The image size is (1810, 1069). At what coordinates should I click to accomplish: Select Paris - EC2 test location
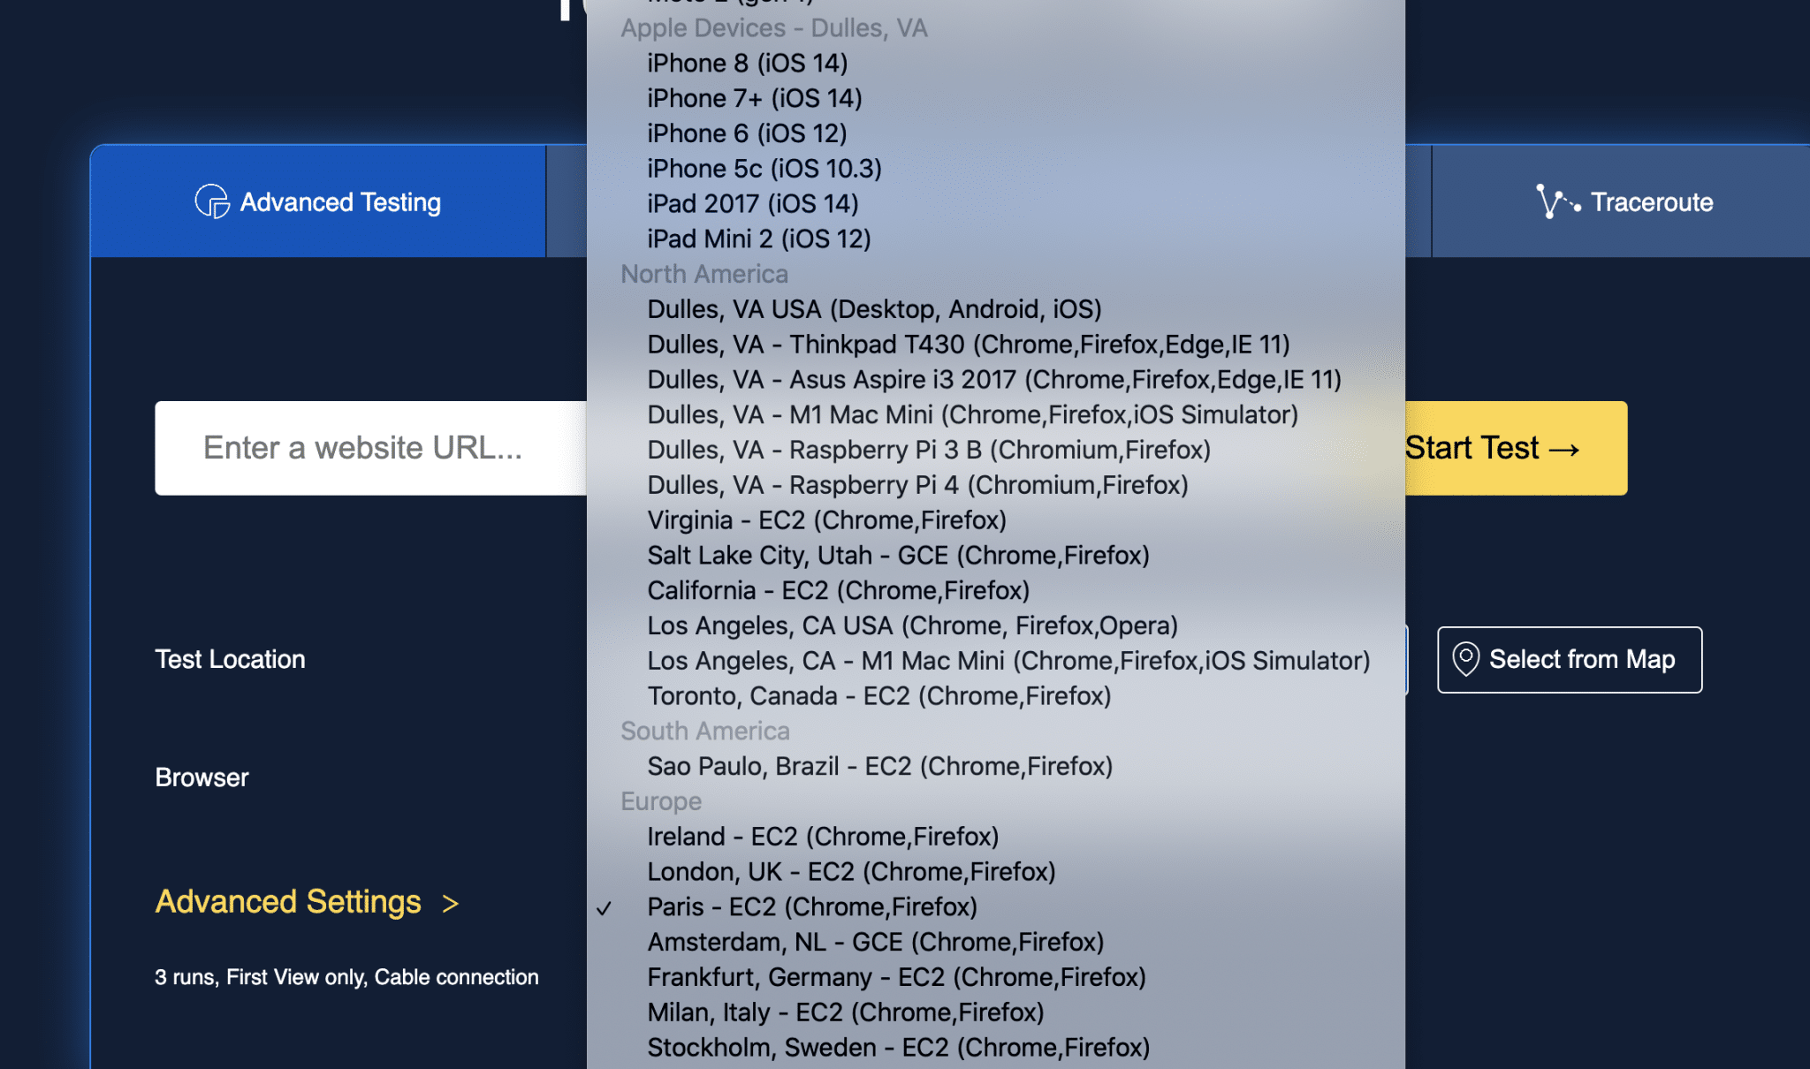point(810,905)
